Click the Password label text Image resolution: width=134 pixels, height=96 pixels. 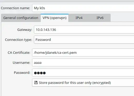click(22, 73)
